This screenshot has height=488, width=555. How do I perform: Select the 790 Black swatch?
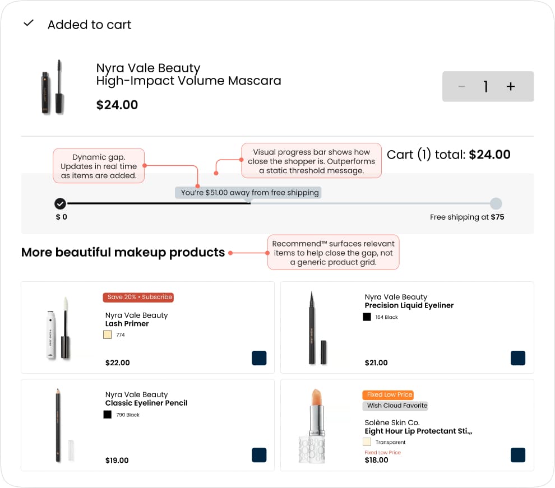[x=107, y=415]
